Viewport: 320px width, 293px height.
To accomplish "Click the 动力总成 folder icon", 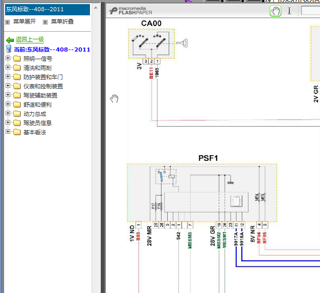I will coord(17,114).
